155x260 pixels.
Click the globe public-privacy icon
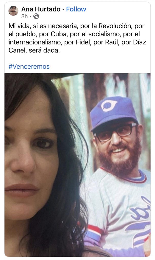[x=36, y=17]
